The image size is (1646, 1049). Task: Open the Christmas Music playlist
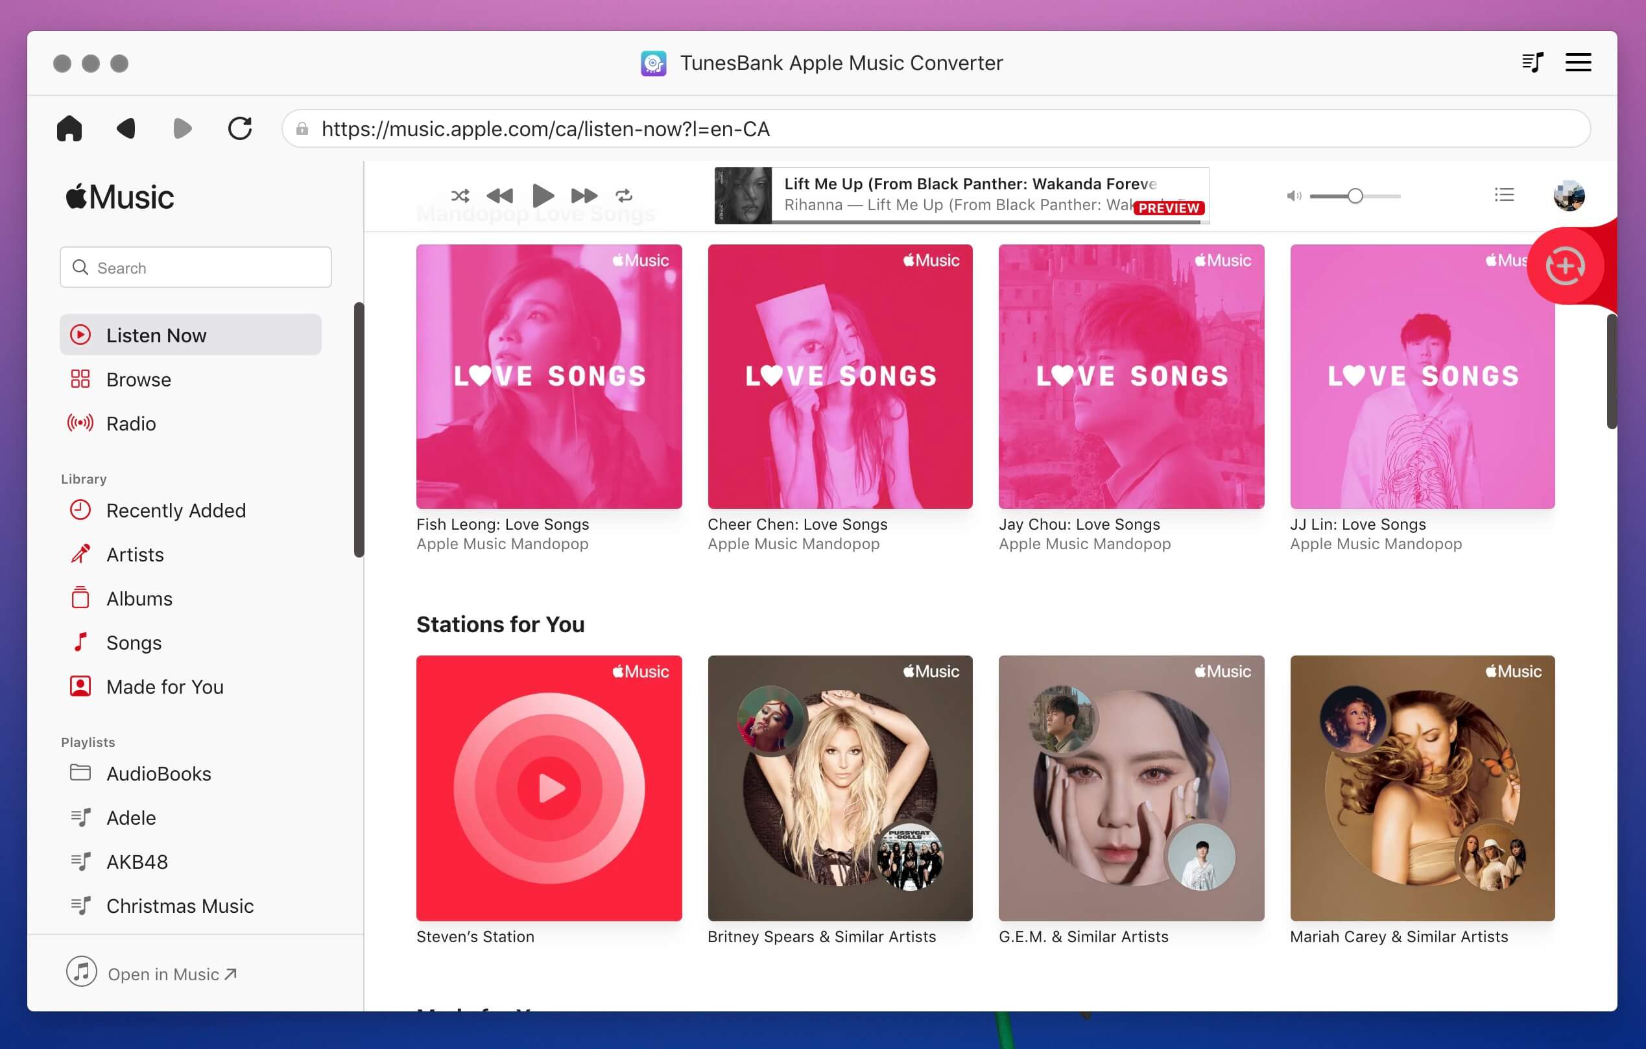click(x=180, y=906)
